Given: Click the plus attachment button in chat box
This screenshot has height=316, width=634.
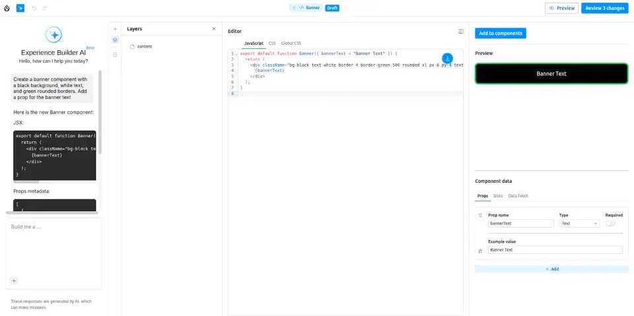Looking at the screenshot, I should (14, 280).
